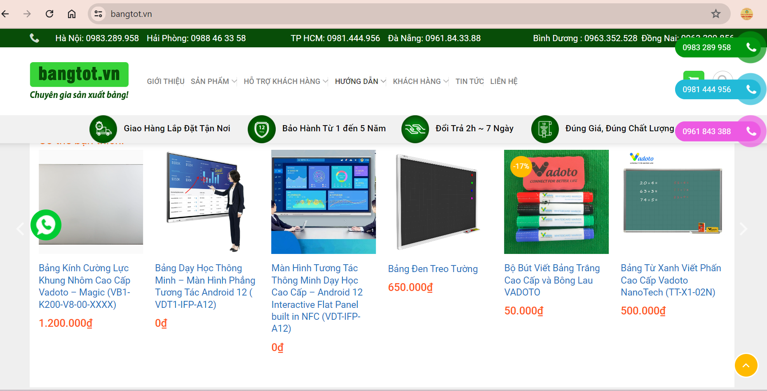Bookmark this page with the star icon
Screen dimensions: 767x391
[x=716, y=14]
